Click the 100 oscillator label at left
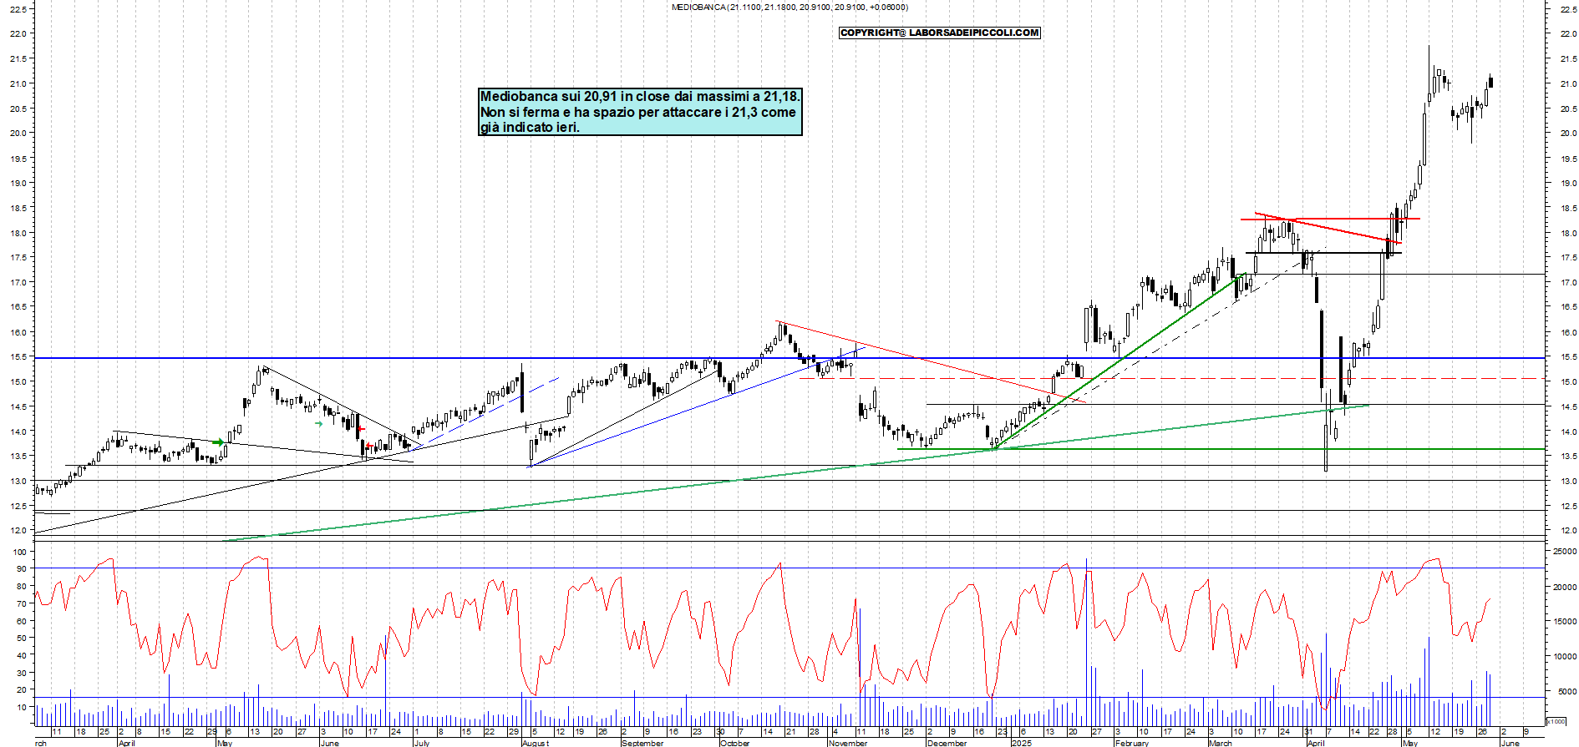1579x747 pixels. (x=18, y=552)
